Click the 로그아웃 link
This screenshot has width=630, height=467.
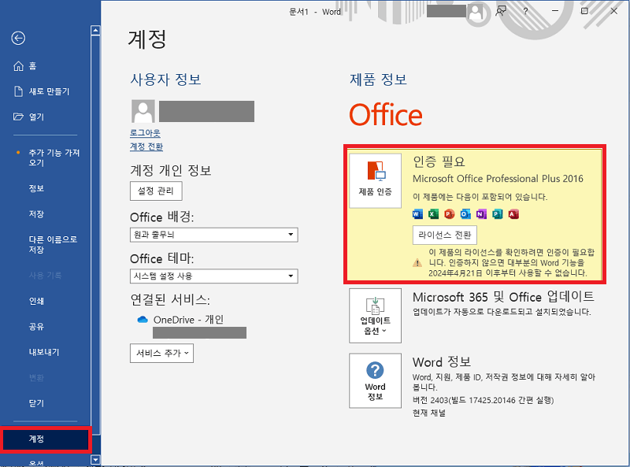click(x=146, y=133)
